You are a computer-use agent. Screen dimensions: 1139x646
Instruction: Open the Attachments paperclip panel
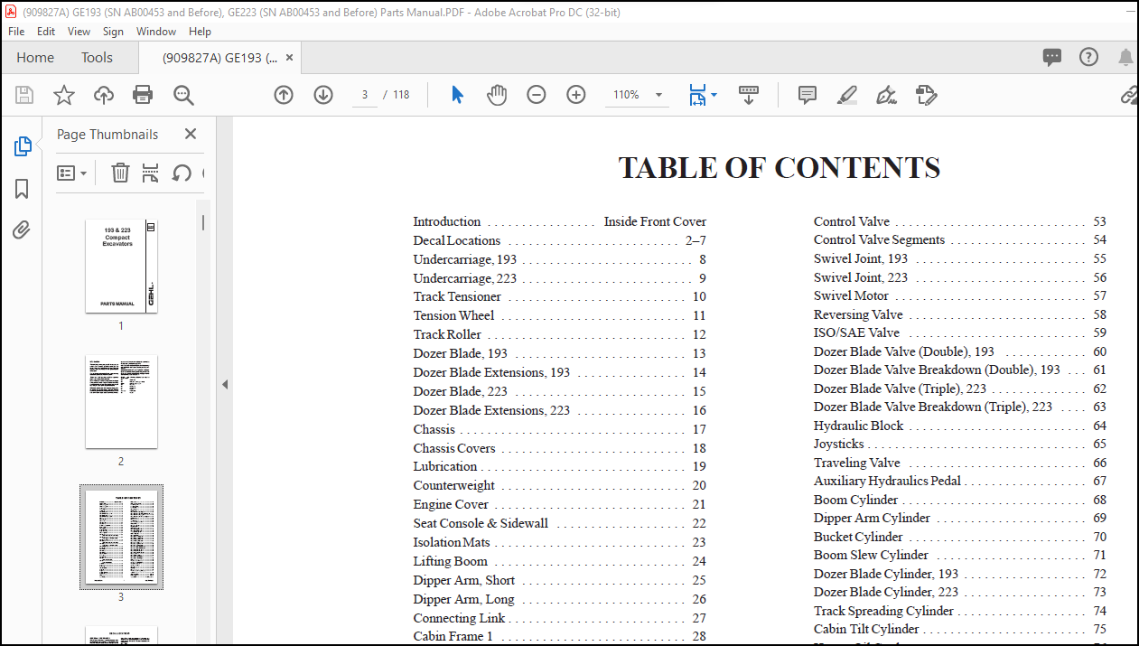(22, 230)
